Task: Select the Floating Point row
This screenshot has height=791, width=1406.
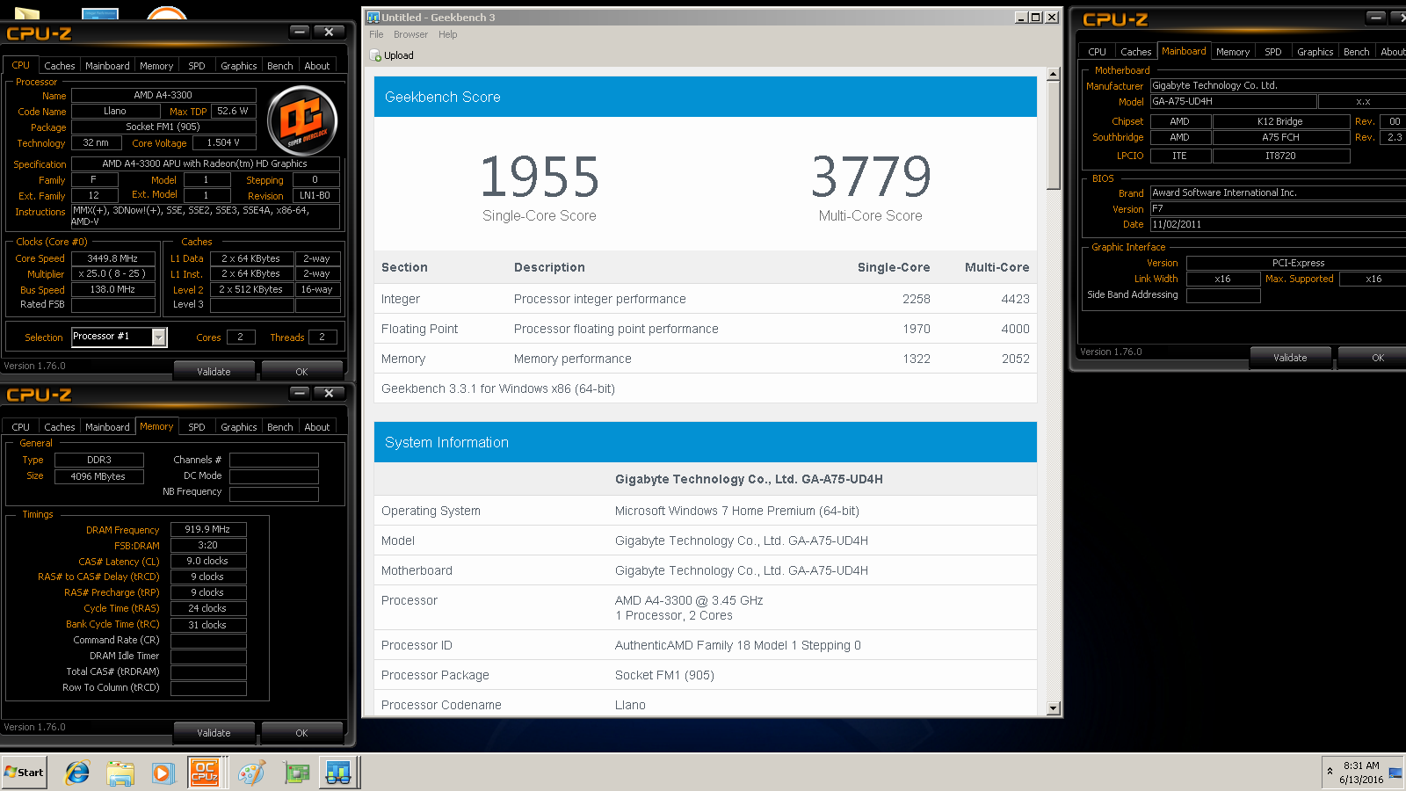Action: [706, 329]
